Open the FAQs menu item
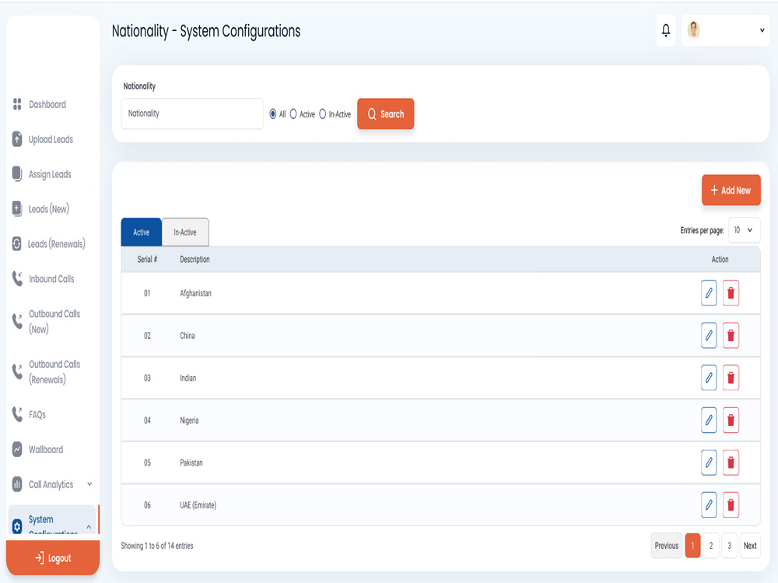The width and height of the screenshot is (778, 583). pos(37,414)
